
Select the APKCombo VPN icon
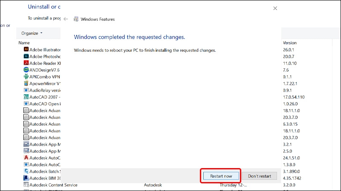click(26, 76)
